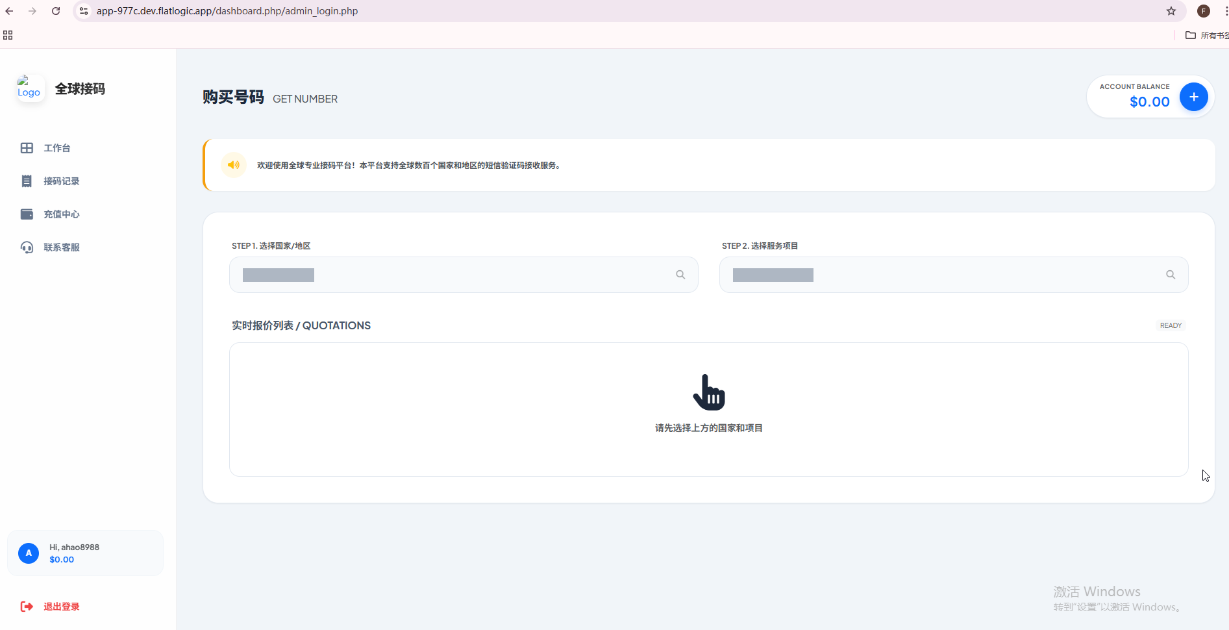Click the browser back arrow
The width and height of the screenshot is (1229, 630).
click(9, 11)
